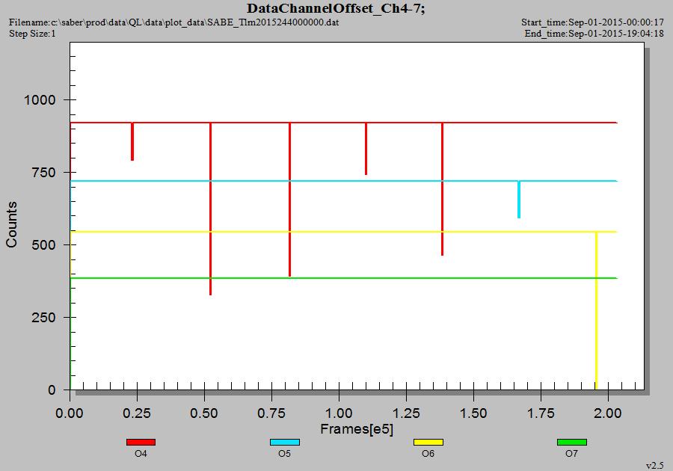This screenshot has height=471, width=673.
Task: Click the 0 y-axis tick label
Action: [52, 390]
